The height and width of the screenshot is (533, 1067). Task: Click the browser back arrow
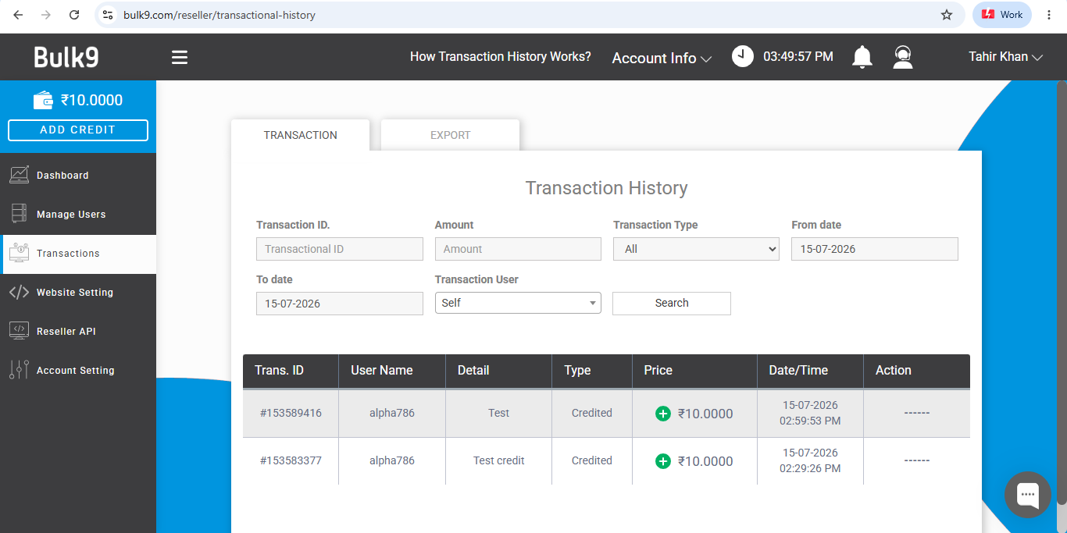(18, 15)
